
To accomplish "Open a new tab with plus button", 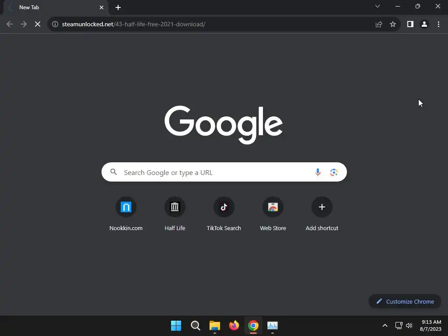I will 118,7.
